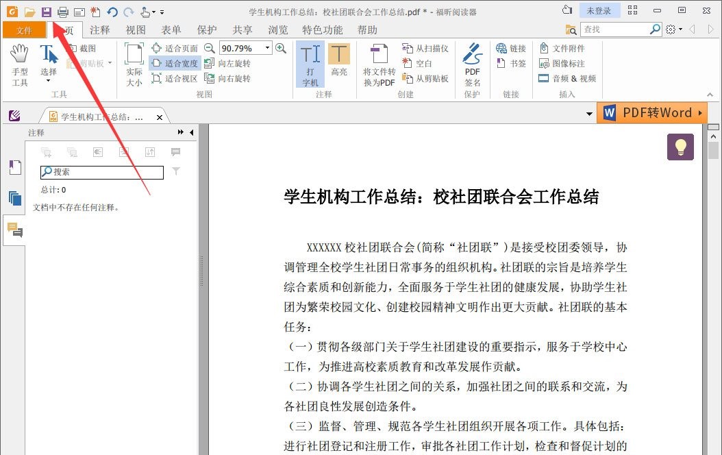Screen dimensions: 722x455
Task: Toggle 适合宽度 fit width view
Action: (173, 63)
